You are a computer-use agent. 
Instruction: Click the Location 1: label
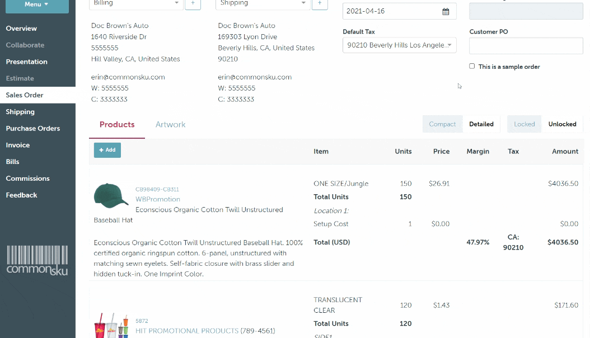(x=331, y=211)
